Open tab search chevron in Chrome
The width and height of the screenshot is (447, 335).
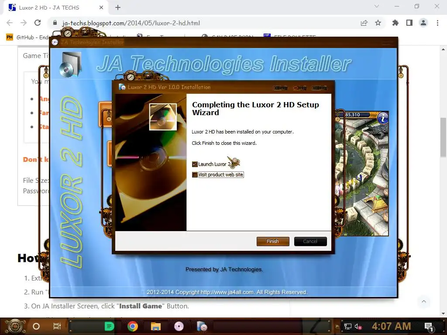[377, 6]
